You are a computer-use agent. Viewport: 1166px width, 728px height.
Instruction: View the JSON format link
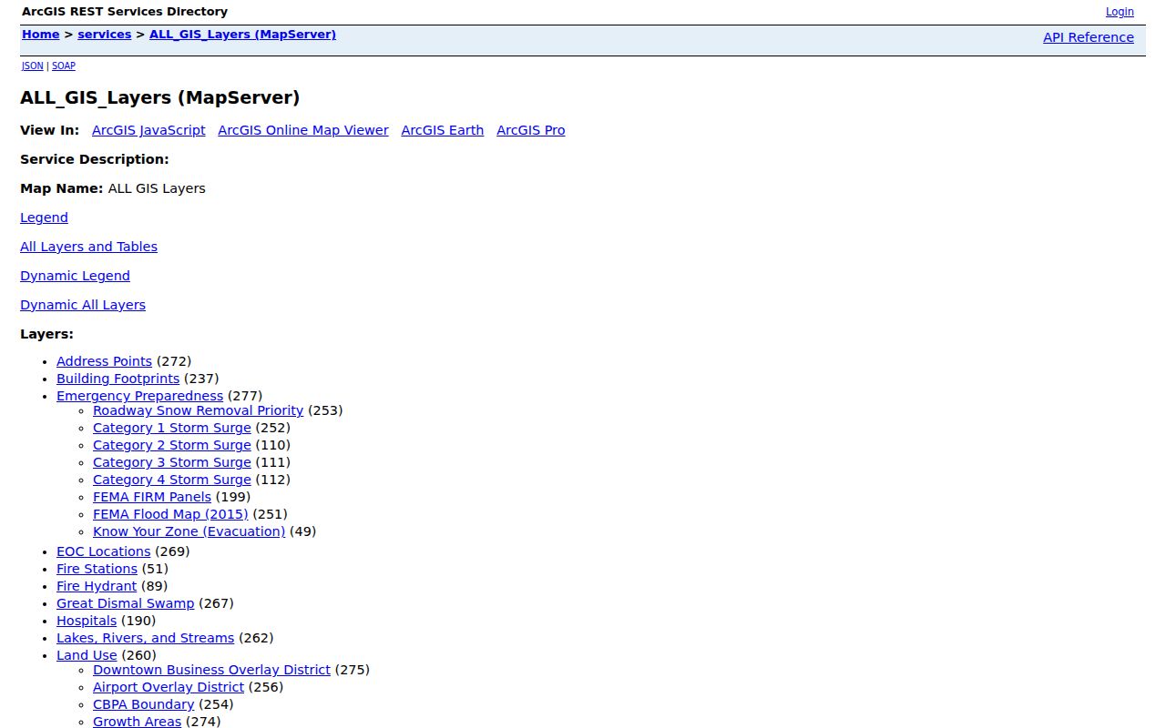pyautogui.click(x=33, y=66)
